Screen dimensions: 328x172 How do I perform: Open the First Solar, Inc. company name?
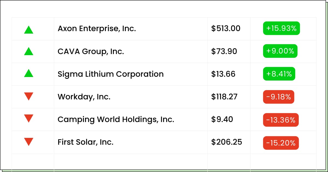tap(86, 142)
